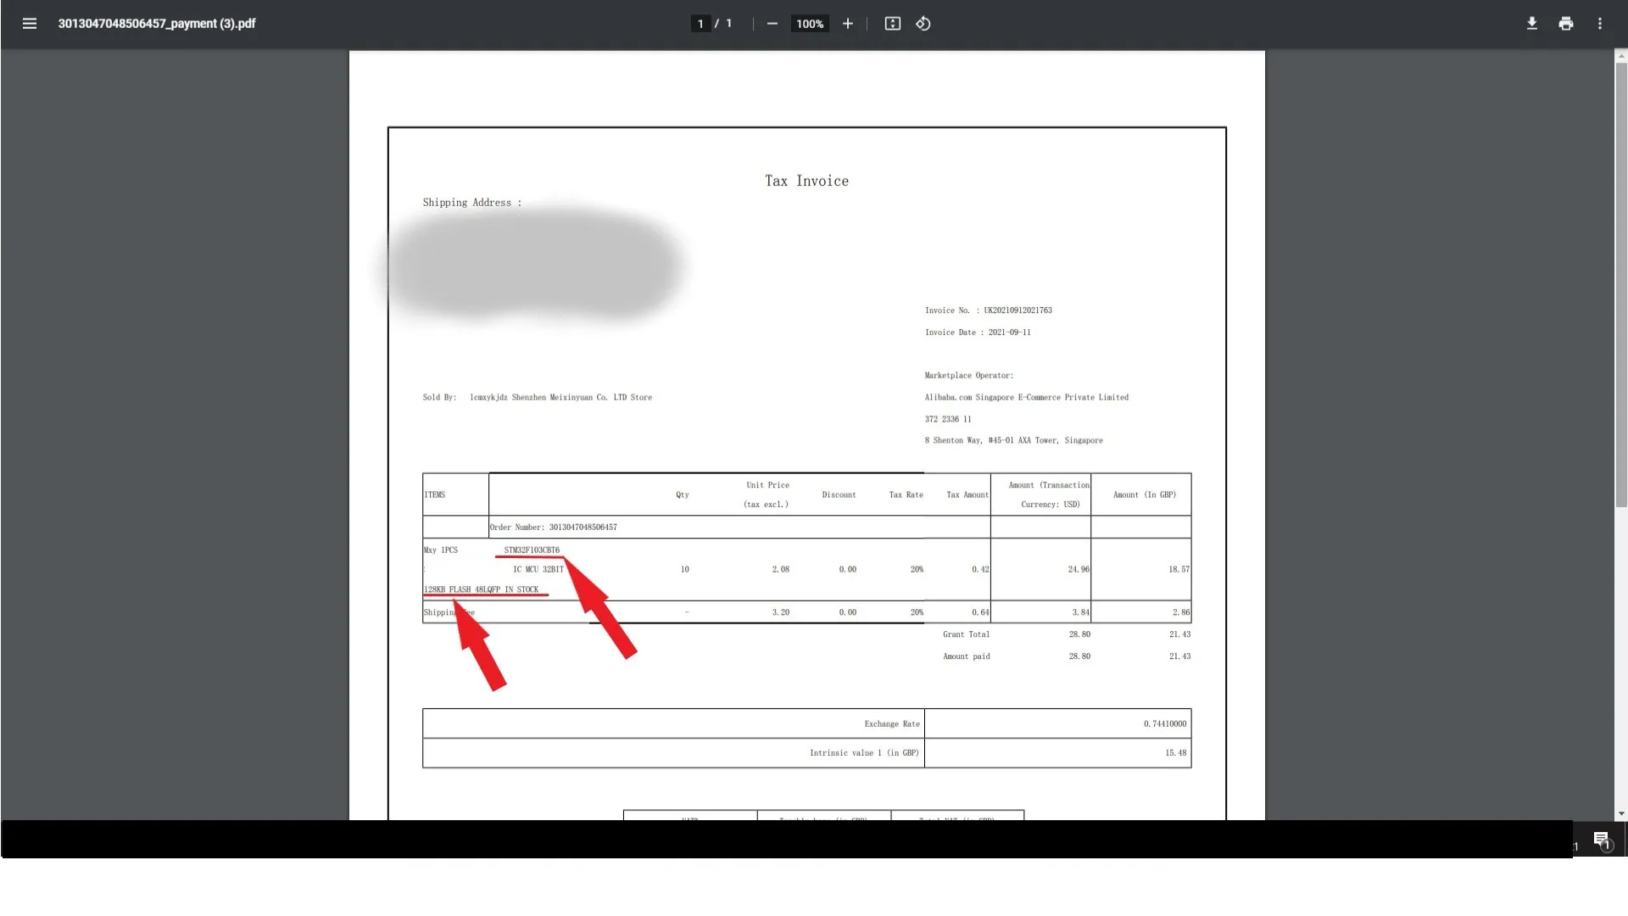
Task: Click the 100% zoom level field
Action: click(x=809, y=24)
